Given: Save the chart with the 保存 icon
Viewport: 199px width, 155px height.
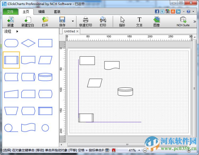Looking at the screenshot, I should [x=62, y=21].
